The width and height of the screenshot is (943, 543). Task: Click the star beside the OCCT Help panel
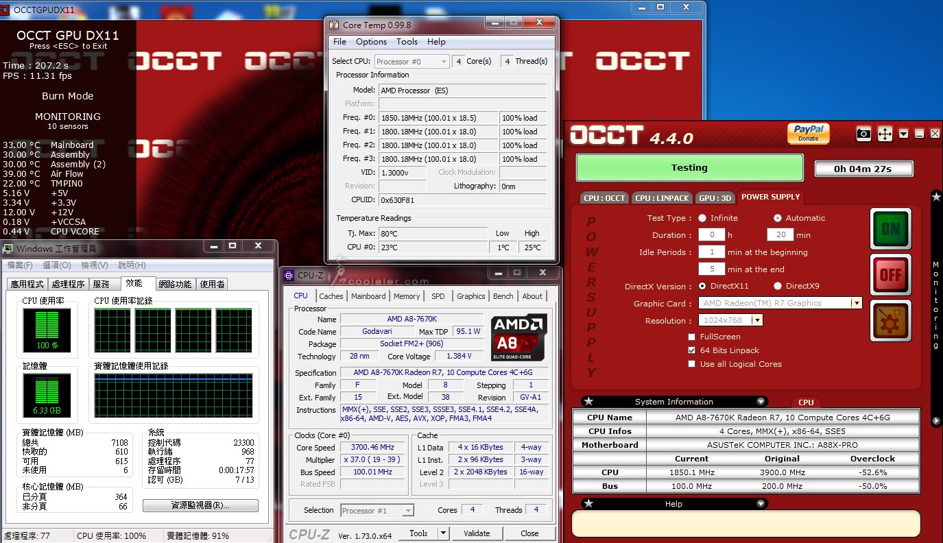click(588, 504)
